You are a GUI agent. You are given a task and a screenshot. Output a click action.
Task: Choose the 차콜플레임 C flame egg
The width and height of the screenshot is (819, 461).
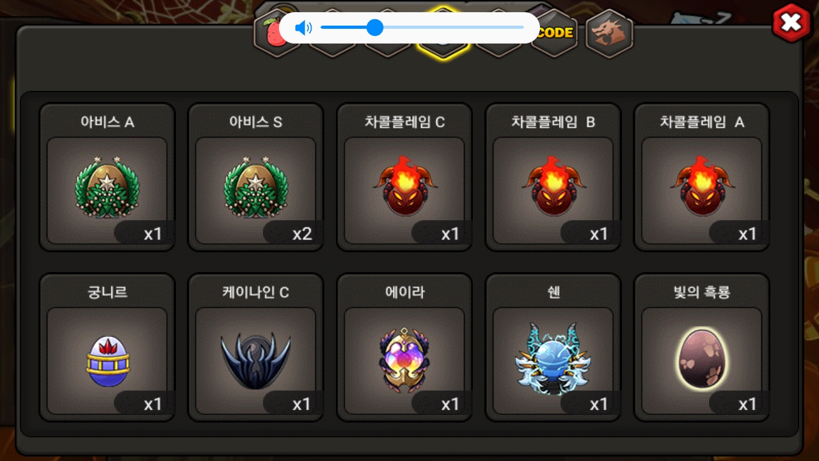tap(404, 186)
